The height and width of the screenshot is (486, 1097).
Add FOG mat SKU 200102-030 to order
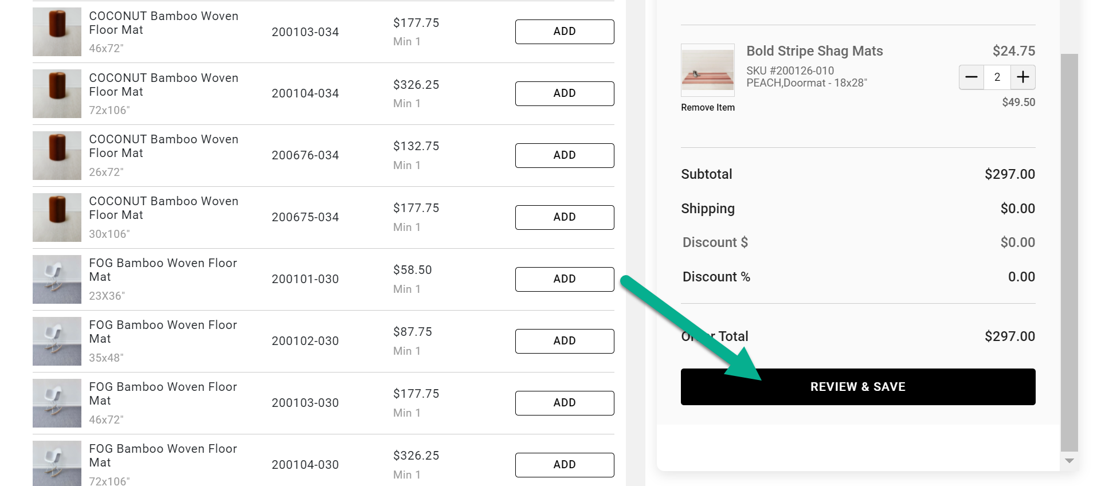[x=564, y=341]
